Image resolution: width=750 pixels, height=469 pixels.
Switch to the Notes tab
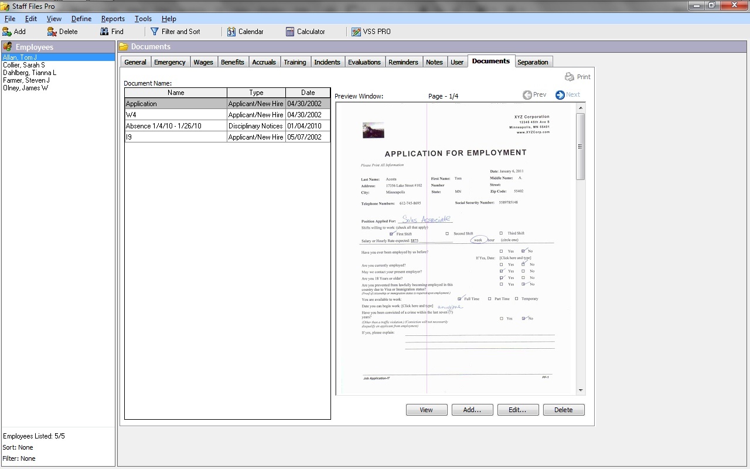[434, 62]
